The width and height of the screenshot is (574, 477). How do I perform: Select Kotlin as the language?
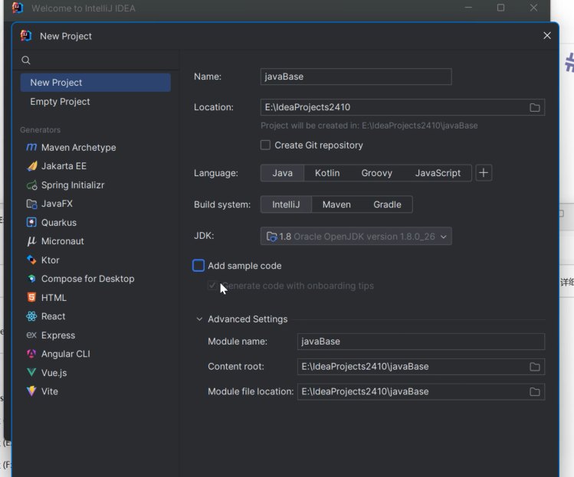click(327, 173)
